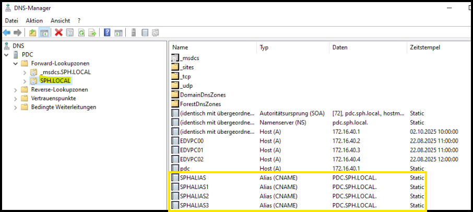Expand the Reverse-Lookupzonen node
473x212 pixels.
(x=15, y=90)
